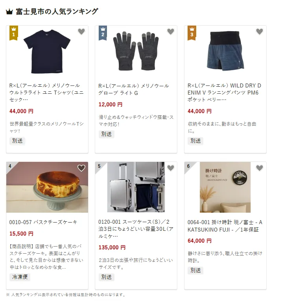Click heart icon on Basque cheesecake card
Viewport: 291px width, 308px height.
(81, 168)
